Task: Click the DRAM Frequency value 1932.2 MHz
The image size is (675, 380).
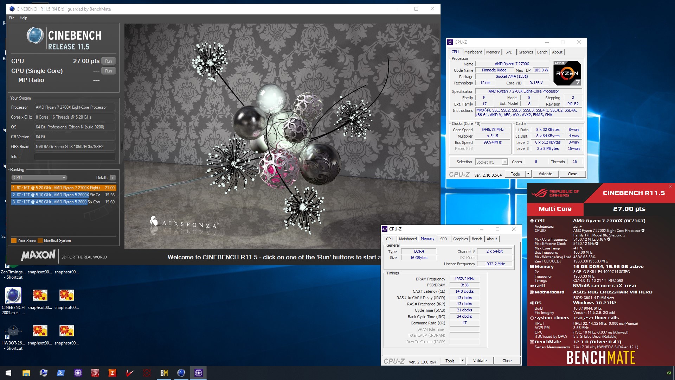Action: [x=464, y=279]
